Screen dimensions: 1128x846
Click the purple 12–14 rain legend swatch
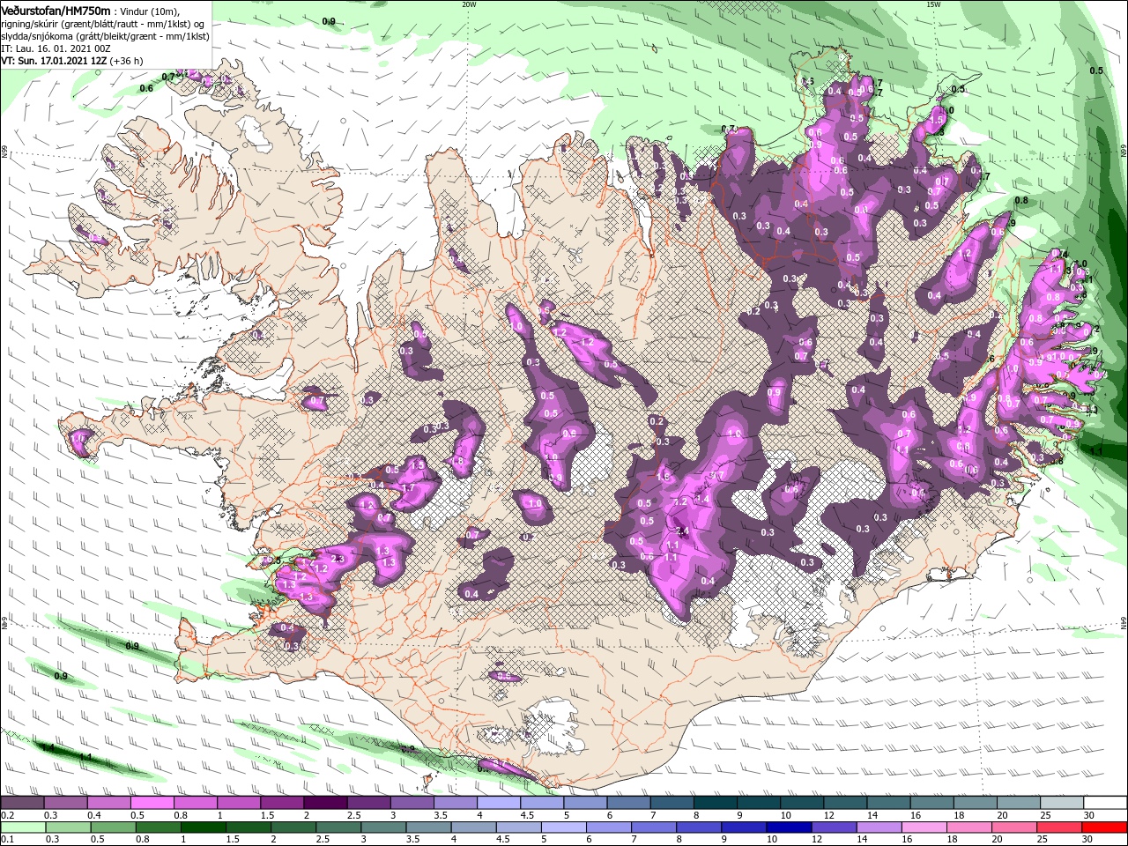tap(834, 827)
